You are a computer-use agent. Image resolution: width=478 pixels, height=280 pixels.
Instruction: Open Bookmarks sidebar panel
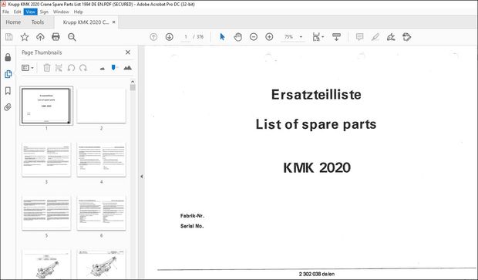tap(8, 90)
